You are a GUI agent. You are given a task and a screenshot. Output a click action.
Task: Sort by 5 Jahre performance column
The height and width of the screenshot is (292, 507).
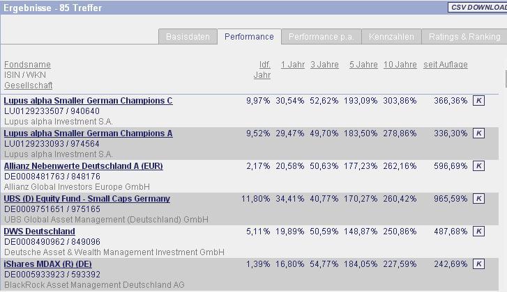click(363, 65)
